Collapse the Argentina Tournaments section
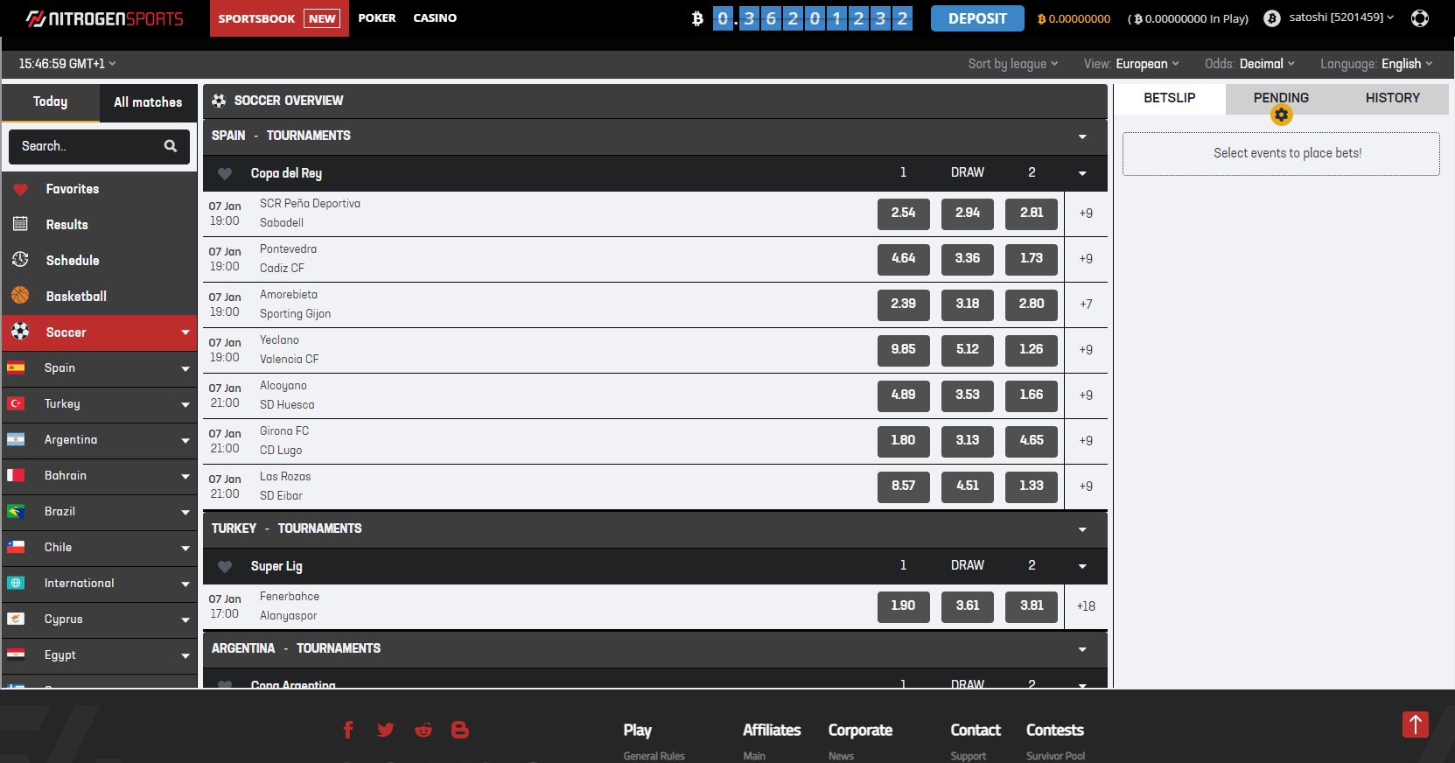 [1082, 649]
